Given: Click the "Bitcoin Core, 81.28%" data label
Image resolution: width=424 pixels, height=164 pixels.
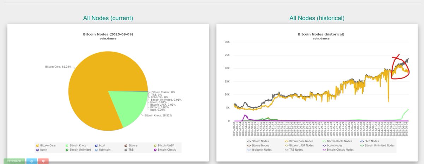Looking at the screenshot, I should 58,66.
